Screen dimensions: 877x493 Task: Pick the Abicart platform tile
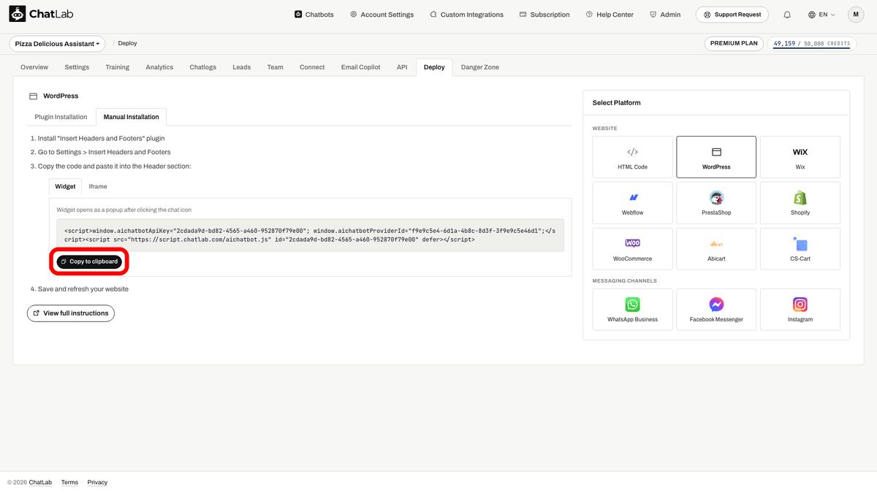tap(716, 249)
